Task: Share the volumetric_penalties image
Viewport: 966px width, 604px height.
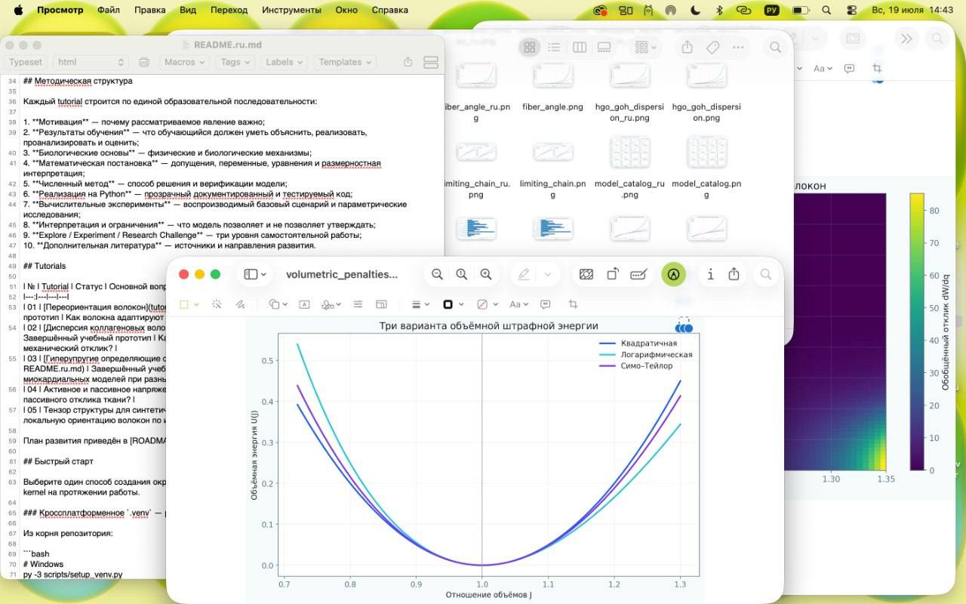Action: pyautogui.click(x=734, y=275)
